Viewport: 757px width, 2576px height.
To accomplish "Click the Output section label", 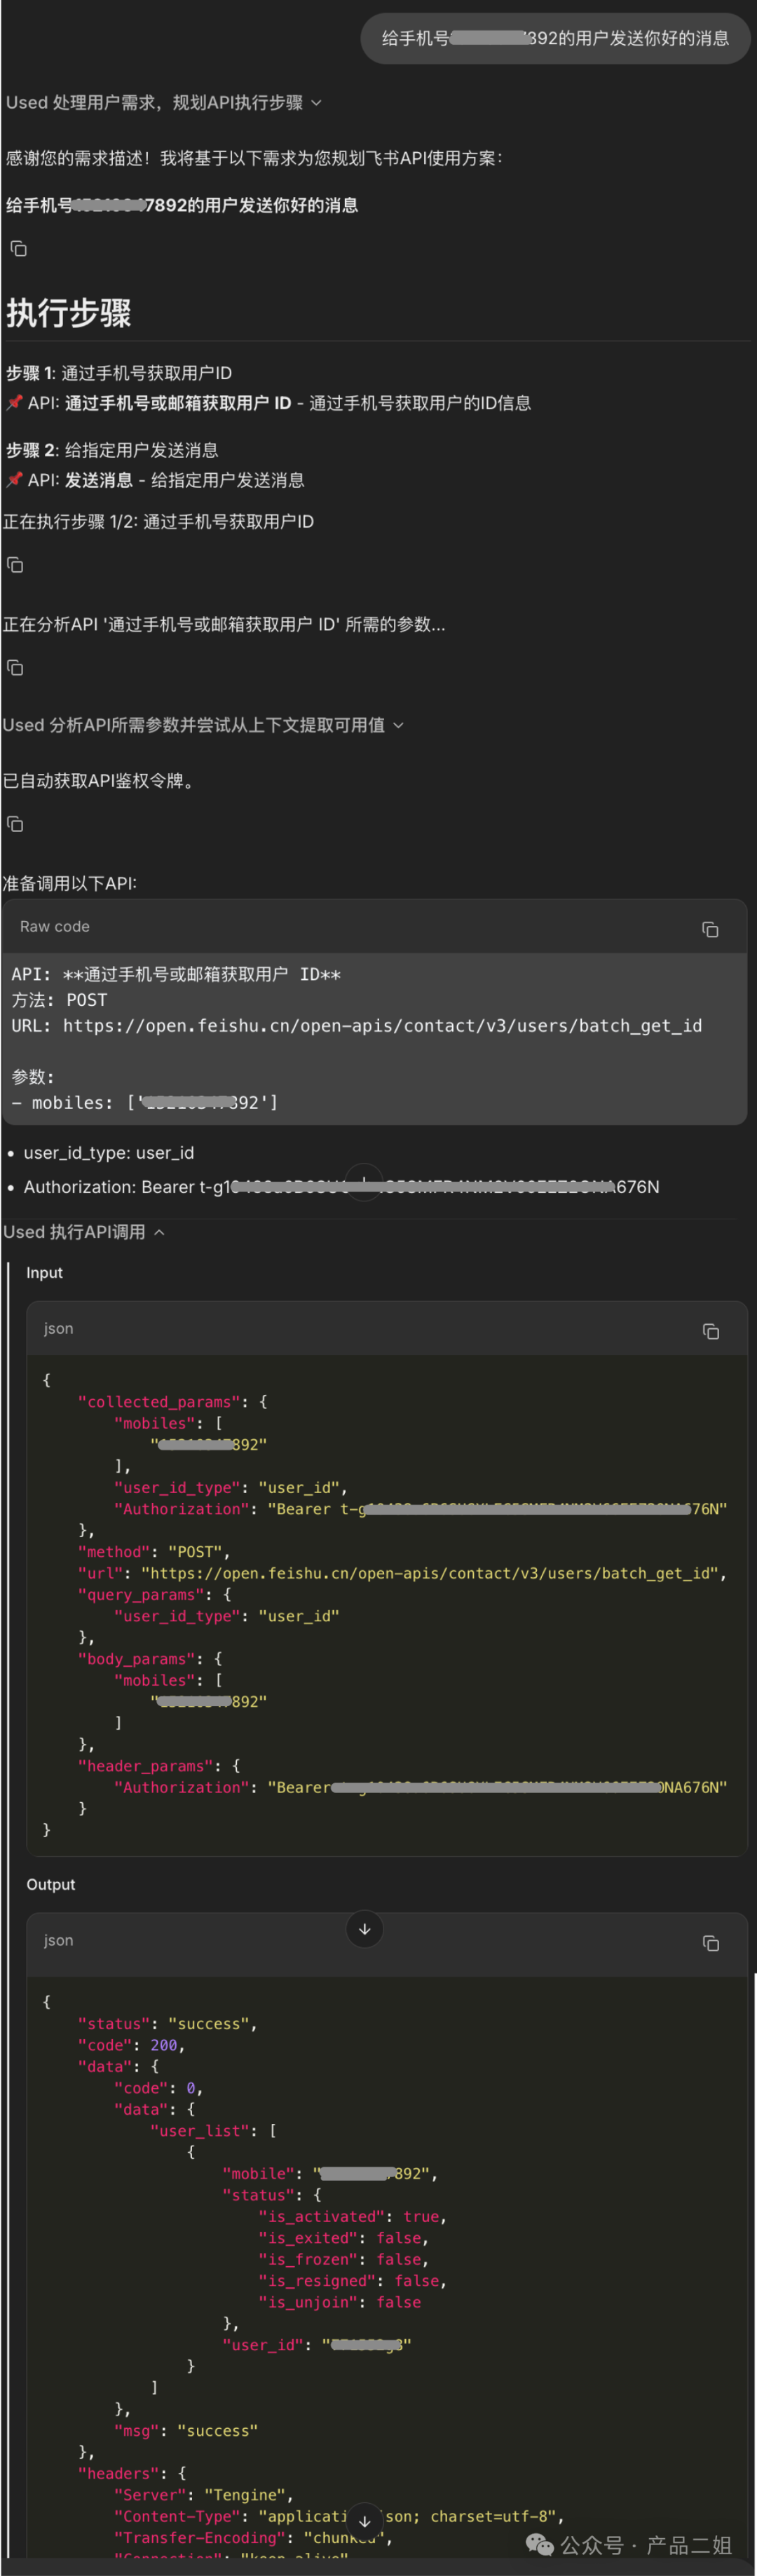I will point(51,1885).
